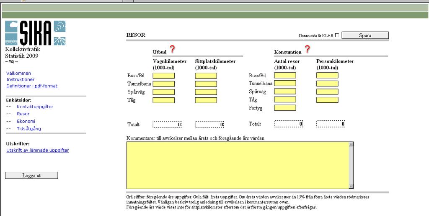Viewport: 429px width, 216px height.
Task: Focus Tåg Personkilometer field
Action: click(328, 100)
